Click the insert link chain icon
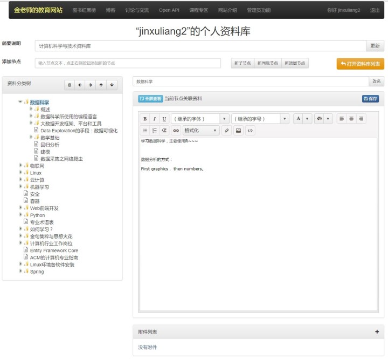The height and width of the screenshot is (359, 388). [x=176, y=131]
